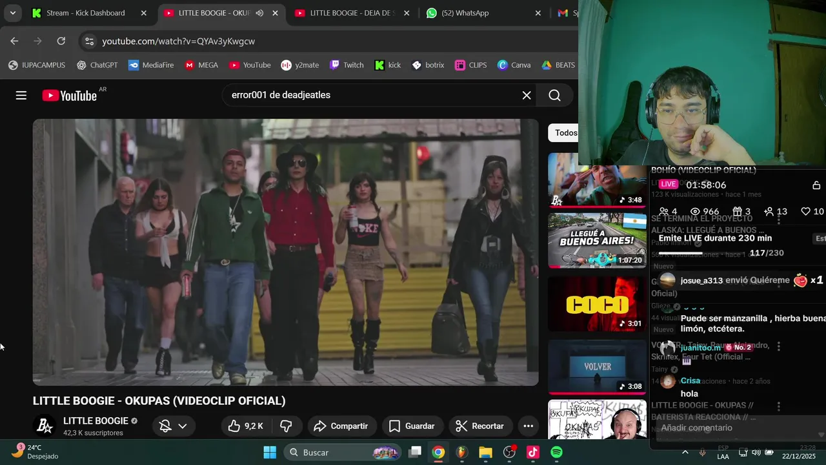Open File Explorer from the taskbar

click(485, 452)
